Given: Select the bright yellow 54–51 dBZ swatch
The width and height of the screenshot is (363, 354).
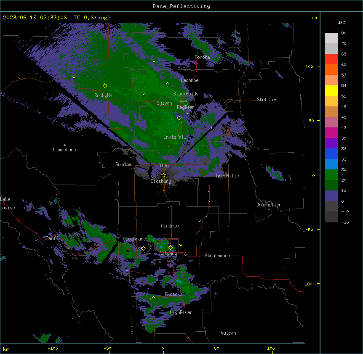Looking at the screenshot, I should click(331, 91).
